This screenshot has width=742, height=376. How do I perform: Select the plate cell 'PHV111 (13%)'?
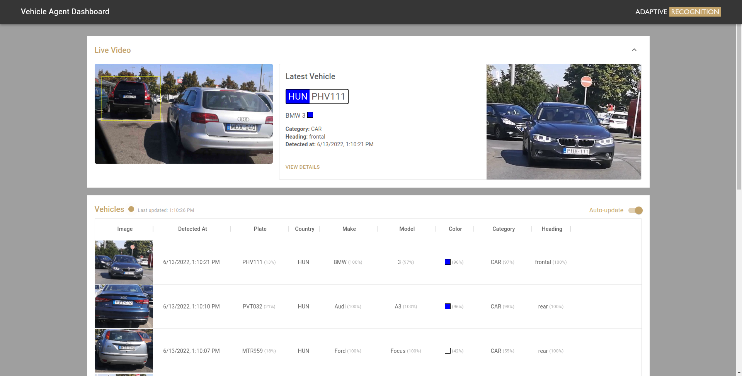tap(259, 262)
